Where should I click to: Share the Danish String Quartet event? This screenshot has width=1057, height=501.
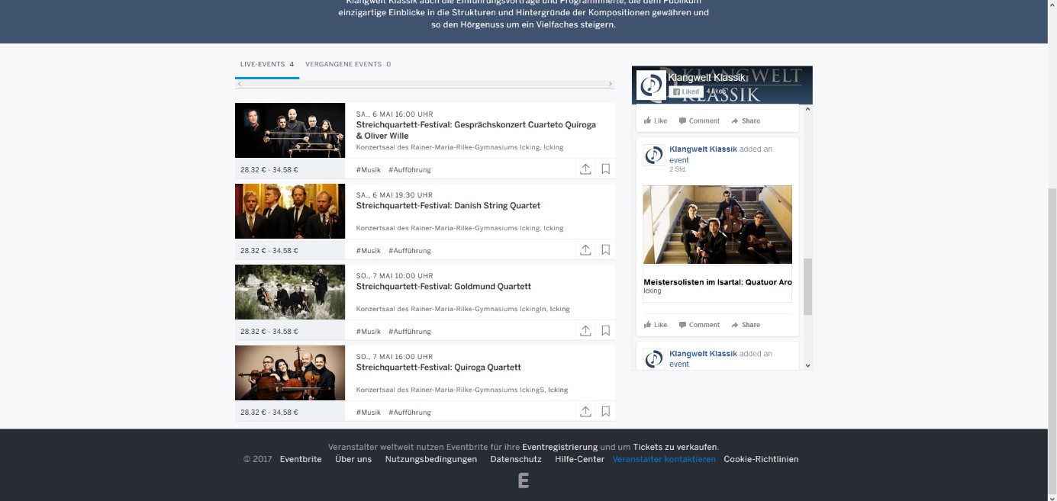[585, 250]
